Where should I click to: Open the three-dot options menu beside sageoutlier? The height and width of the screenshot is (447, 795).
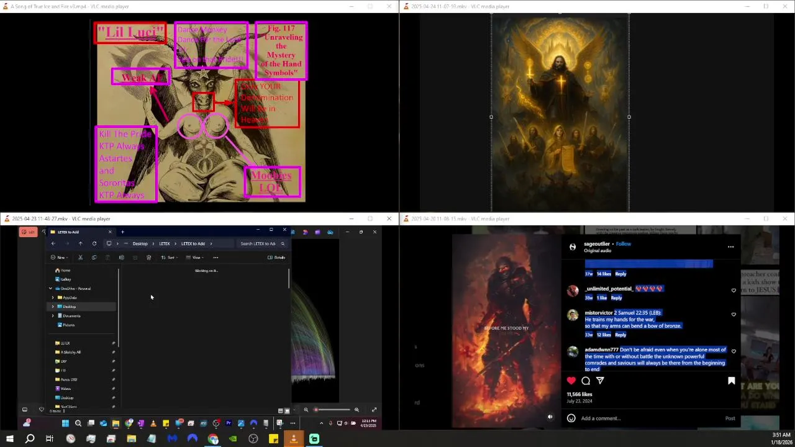tap(730, 246)
